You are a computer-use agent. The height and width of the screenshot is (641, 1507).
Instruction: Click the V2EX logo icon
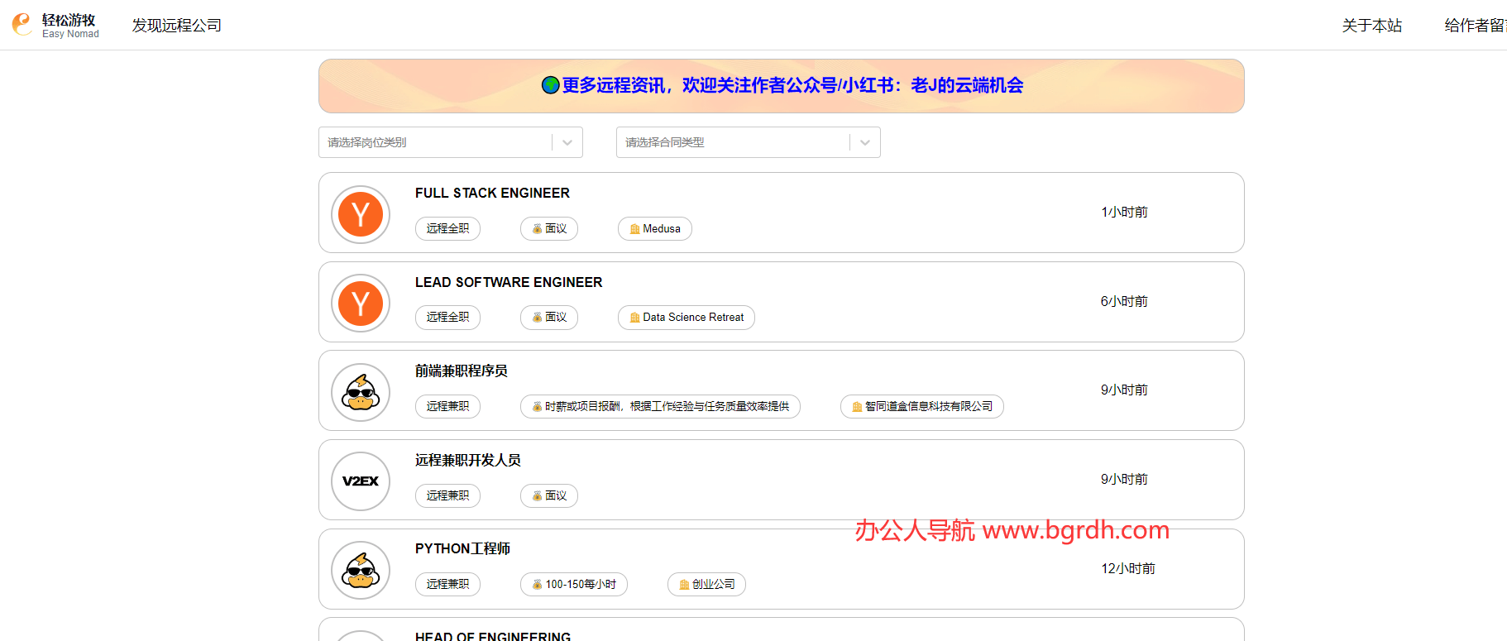(x=361, y=481)
